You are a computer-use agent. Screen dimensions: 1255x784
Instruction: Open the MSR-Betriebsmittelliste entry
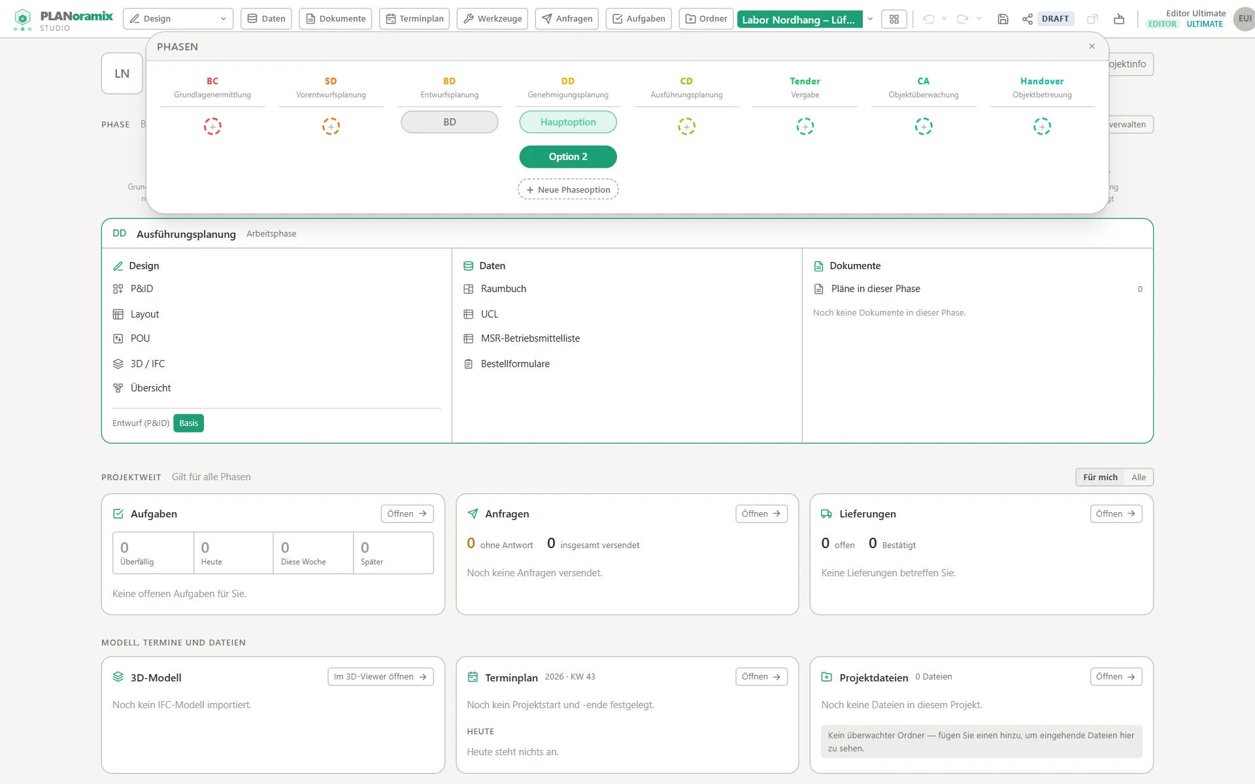pos(627,338)
